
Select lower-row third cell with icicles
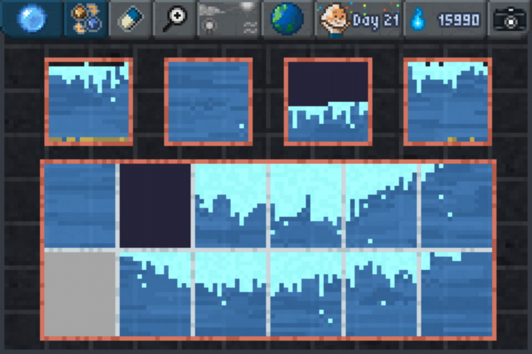pyautogui.click(x=231, y=294)
